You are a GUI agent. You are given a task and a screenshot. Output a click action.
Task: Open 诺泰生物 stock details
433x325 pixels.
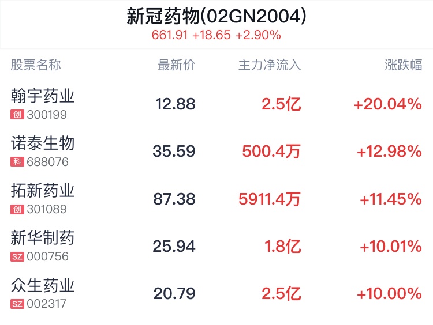(43, 143)
